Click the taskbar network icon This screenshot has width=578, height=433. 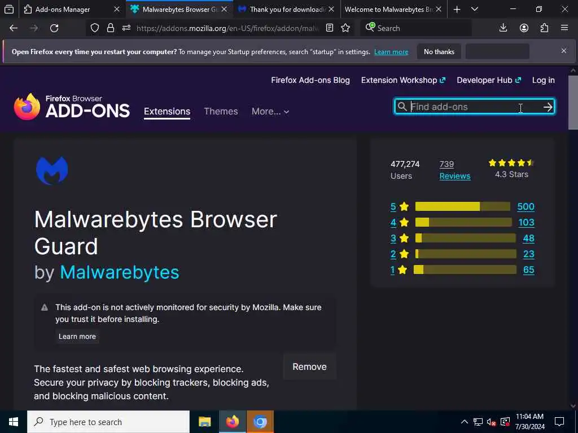(478, 422)
